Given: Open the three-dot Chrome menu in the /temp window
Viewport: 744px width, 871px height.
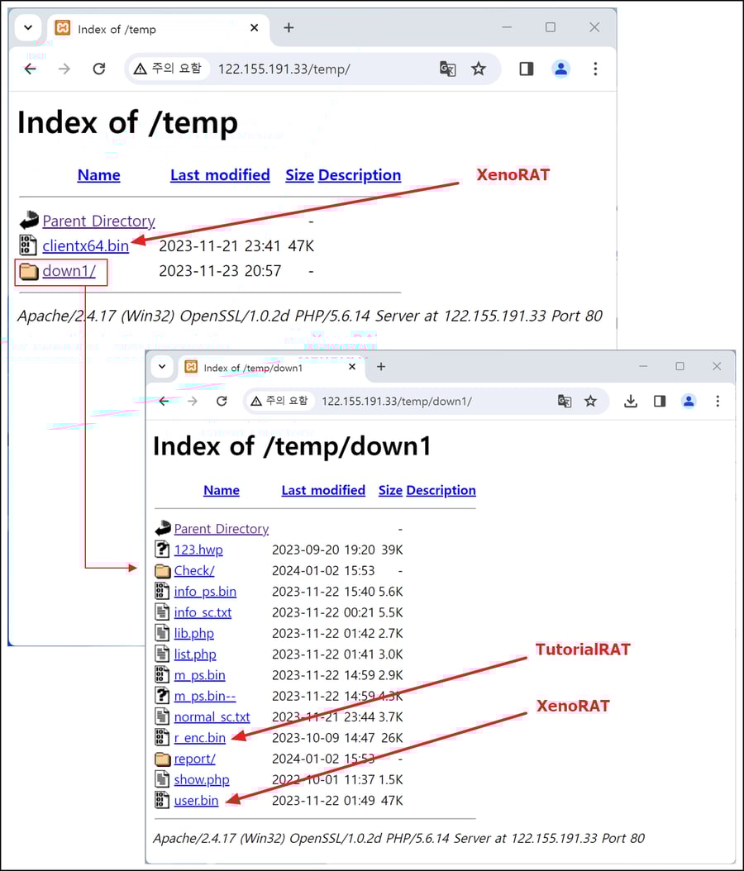Looking at the screenshot, I should (x=595, y=69).
